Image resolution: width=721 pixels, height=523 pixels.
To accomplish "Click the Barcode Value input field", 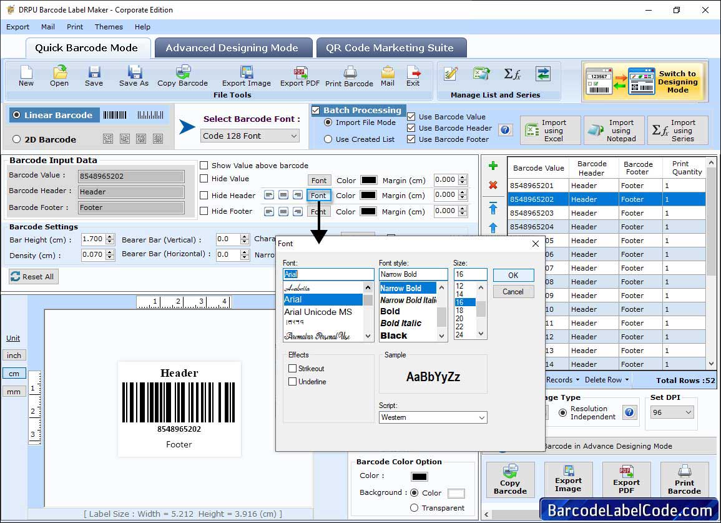I will 132,176.
